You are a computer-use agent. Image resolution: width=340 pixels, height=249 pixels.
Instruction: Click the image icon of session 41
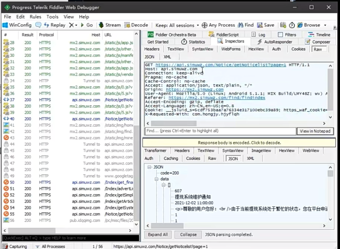pyautogui.click(x=6, y=125)
